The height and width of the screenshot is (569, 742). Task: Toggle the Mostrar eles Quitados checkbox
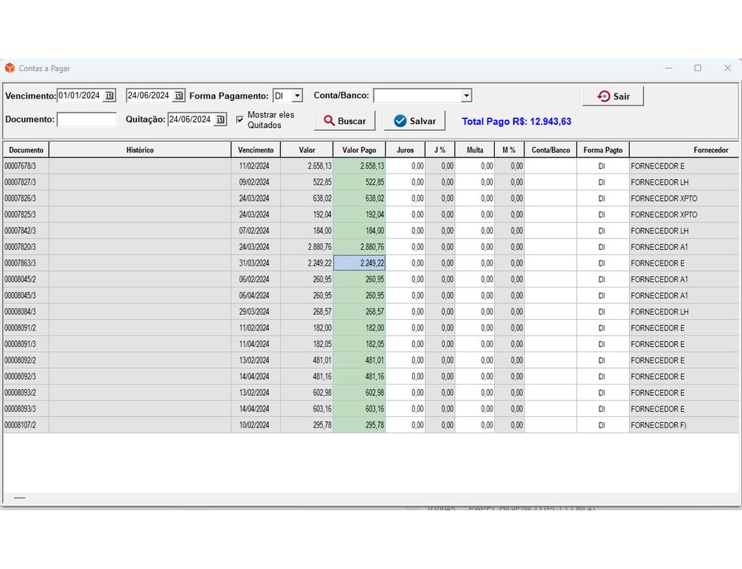pos(240,119)
